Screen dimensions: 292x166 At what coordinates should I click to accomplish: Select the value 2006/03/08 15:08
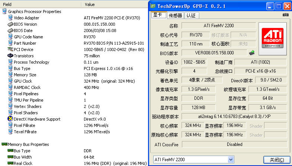click(100, 31)
